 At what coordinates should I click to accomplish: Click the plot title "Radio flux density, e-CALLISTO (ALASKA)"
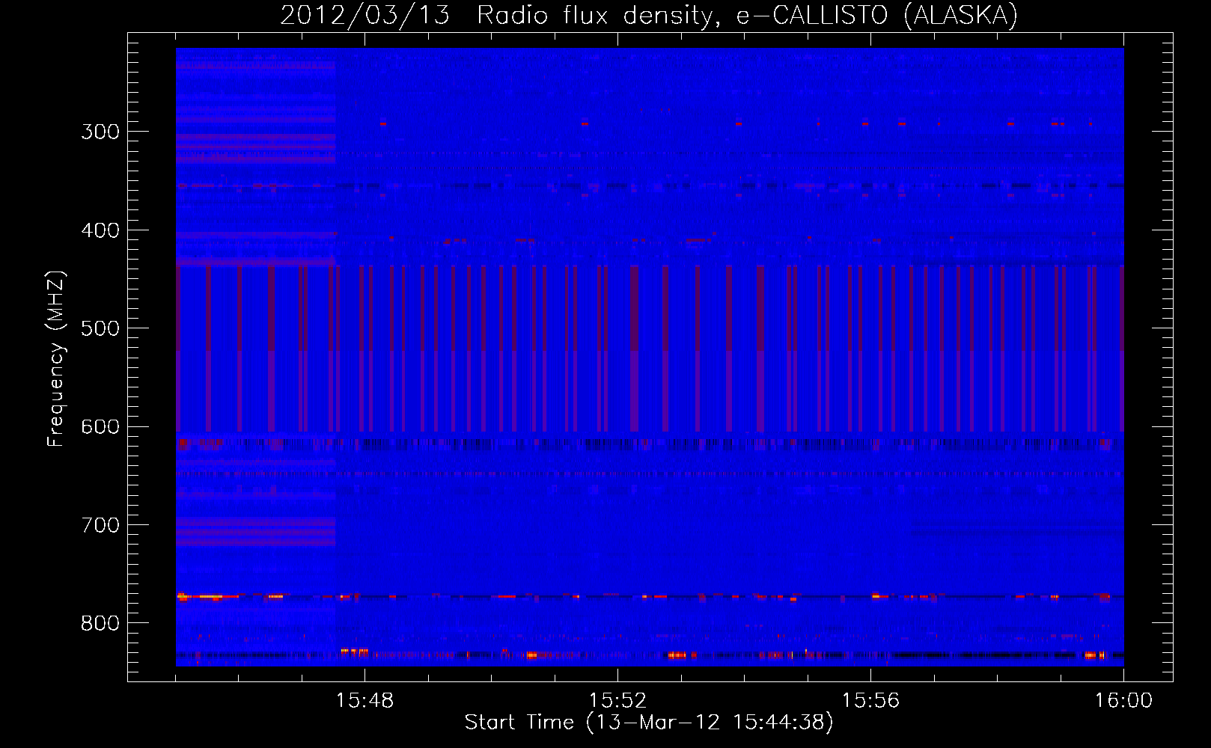747,16
